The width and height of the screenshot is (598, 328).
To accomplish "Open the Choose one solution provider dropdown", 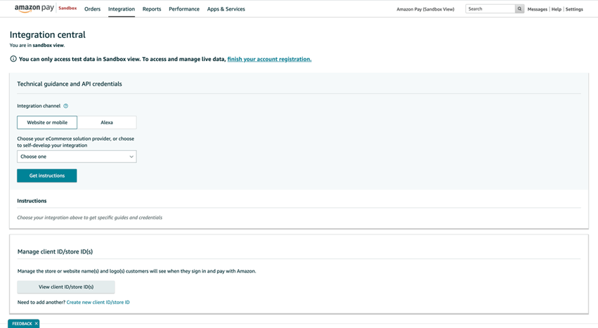I will [x=77, y=157].
